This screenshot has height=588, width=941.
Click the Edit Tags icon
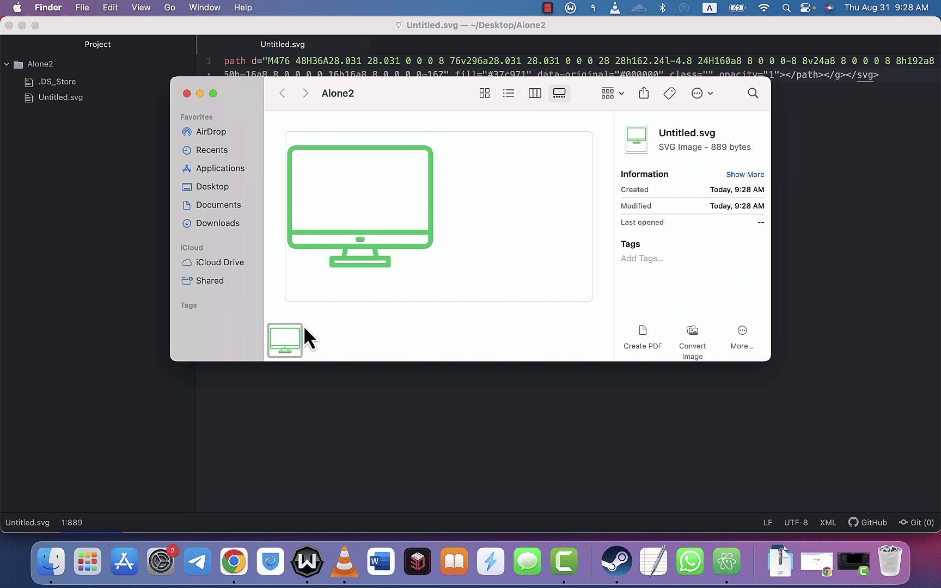pos(670,94)
